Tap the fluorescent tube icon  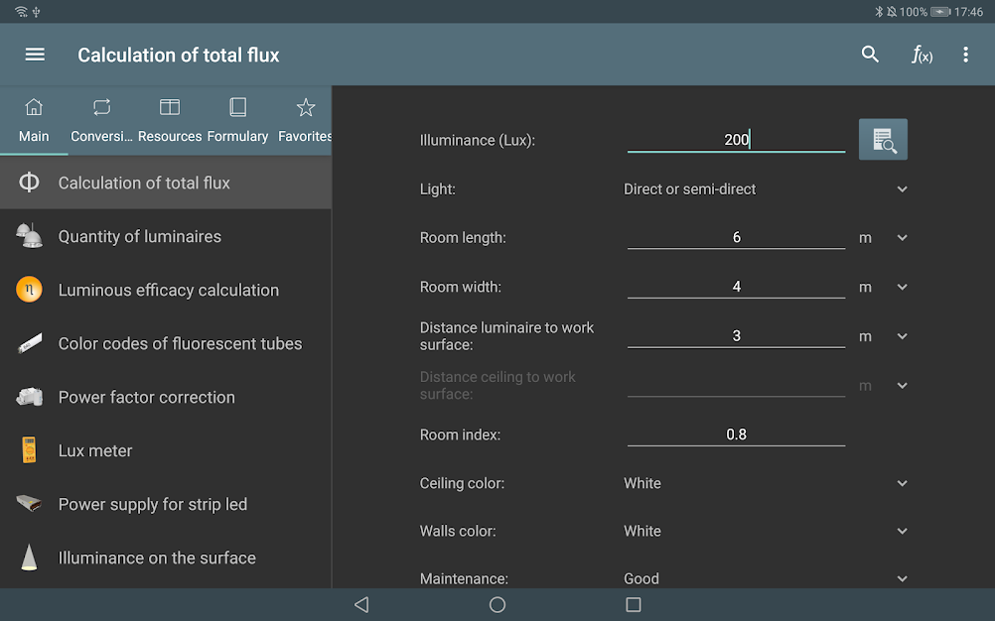[x=29, y=343]
